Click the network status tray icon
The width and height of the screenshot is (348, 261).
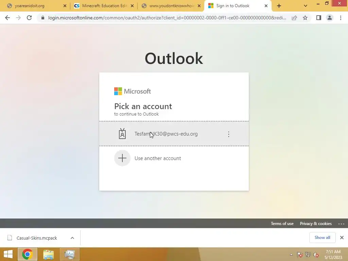[x=308, y=255]
